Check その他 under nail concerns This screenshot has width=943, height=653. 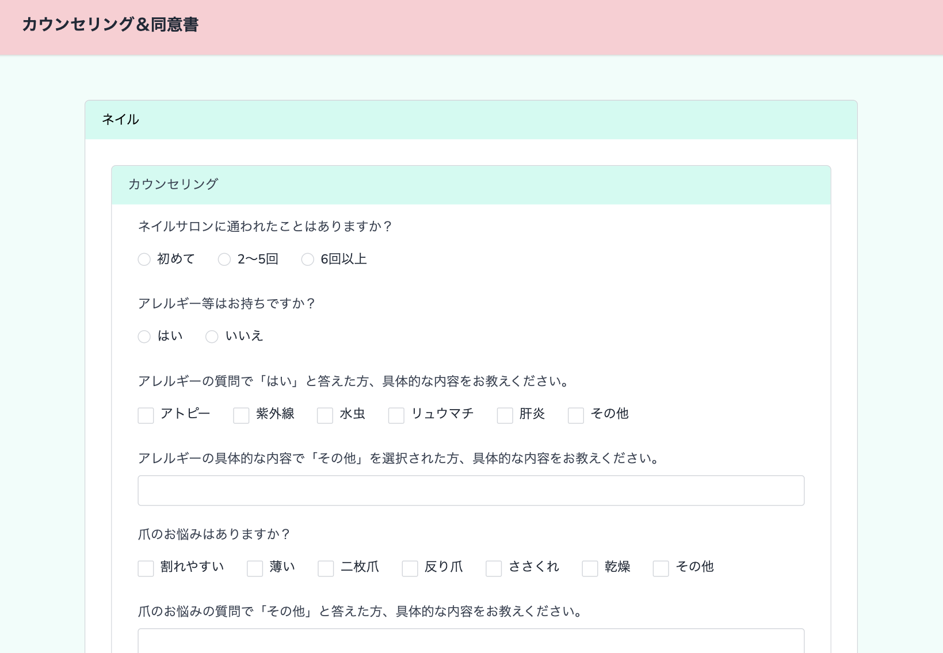661,568
